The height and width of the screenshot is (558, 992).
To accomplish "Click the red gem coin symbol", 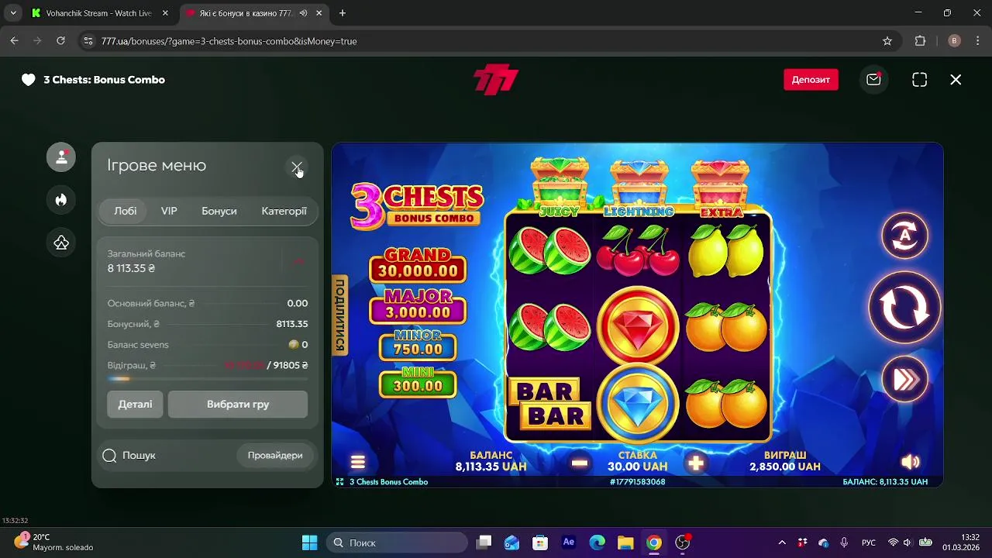I will pos(638,325).
